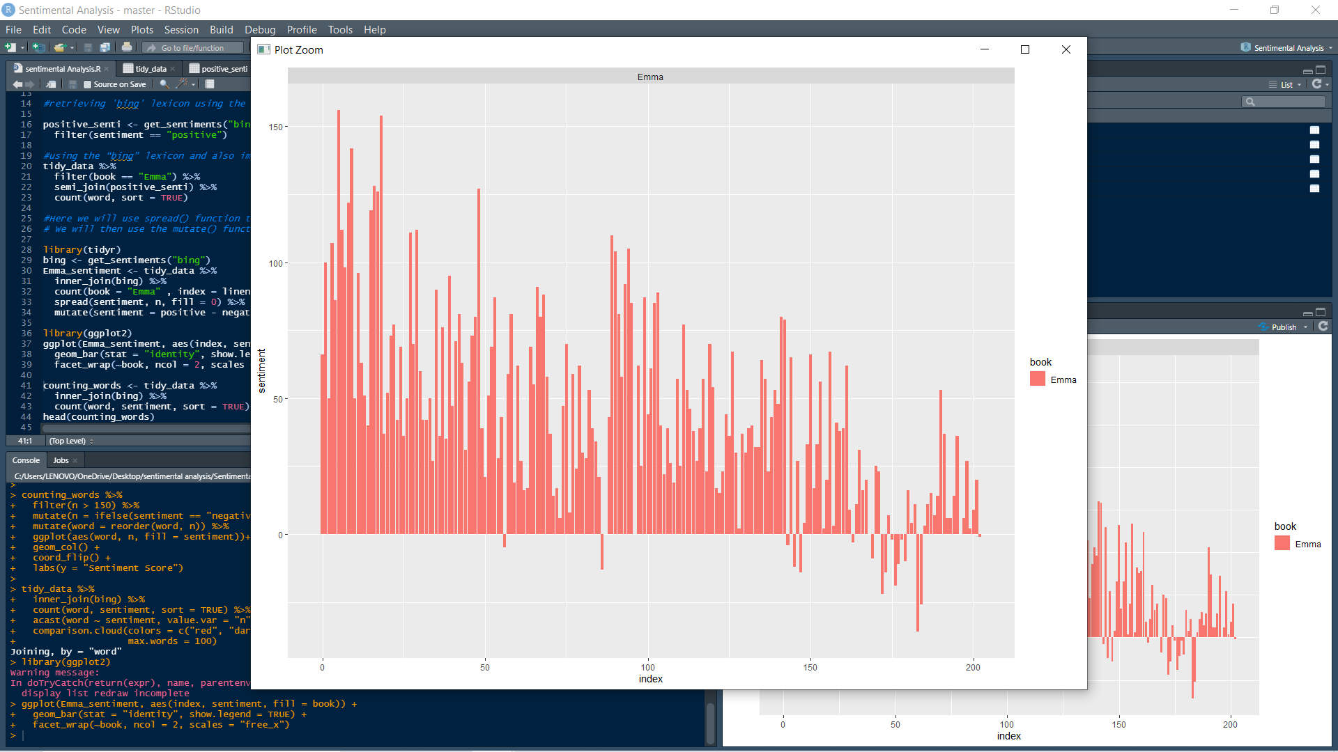Click the red Emma legend swatch in Plot Zoom
The width and height of the screenshot is (1338, 752).
pos(1037,379)
